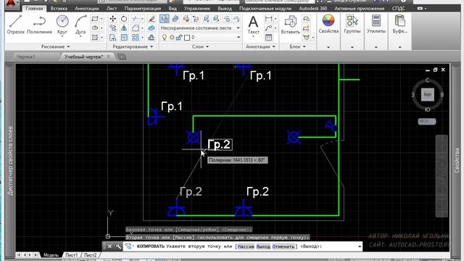Switch to the Лист1 layout tab

[71, 254]
